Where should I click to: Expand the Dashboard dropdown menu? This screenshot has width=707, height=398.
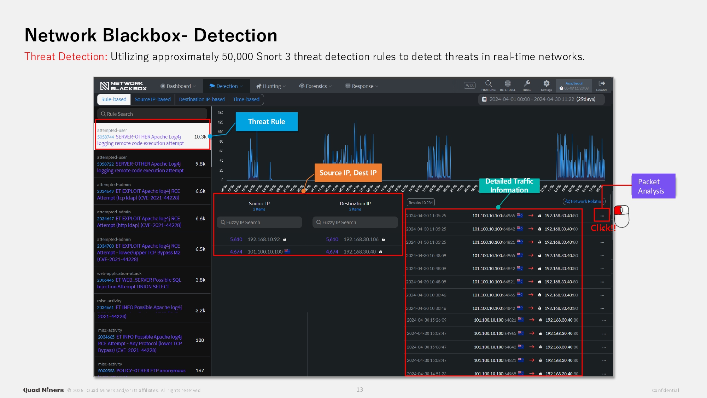point(178,86)
